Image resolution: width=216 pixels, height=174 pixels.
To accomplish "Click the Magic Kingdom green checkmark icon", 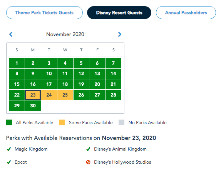I will coord(9,149).
